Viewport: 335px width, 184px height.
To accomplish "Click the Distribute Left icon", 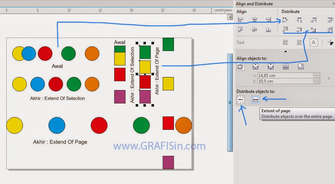I will pyautogui.click(x=285, y=20).
